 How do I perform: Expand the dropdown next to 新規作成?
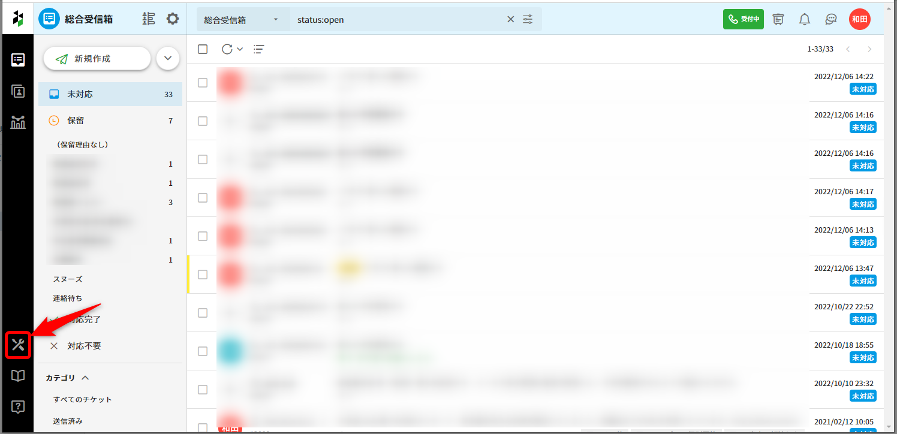[168, 59]
